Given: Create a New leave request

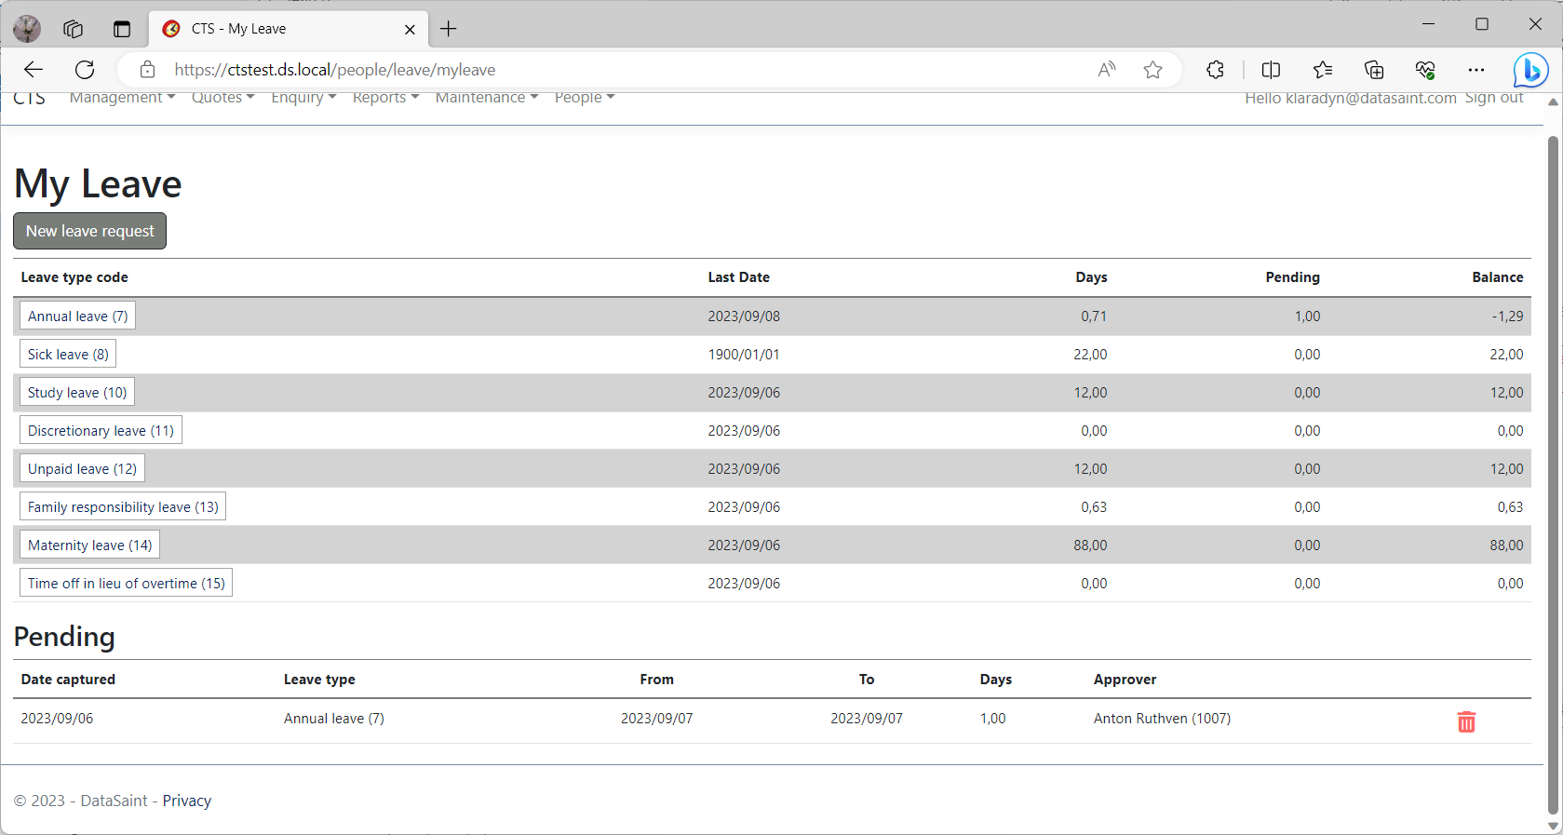Looking at the screenshot, I should [90, 231].
